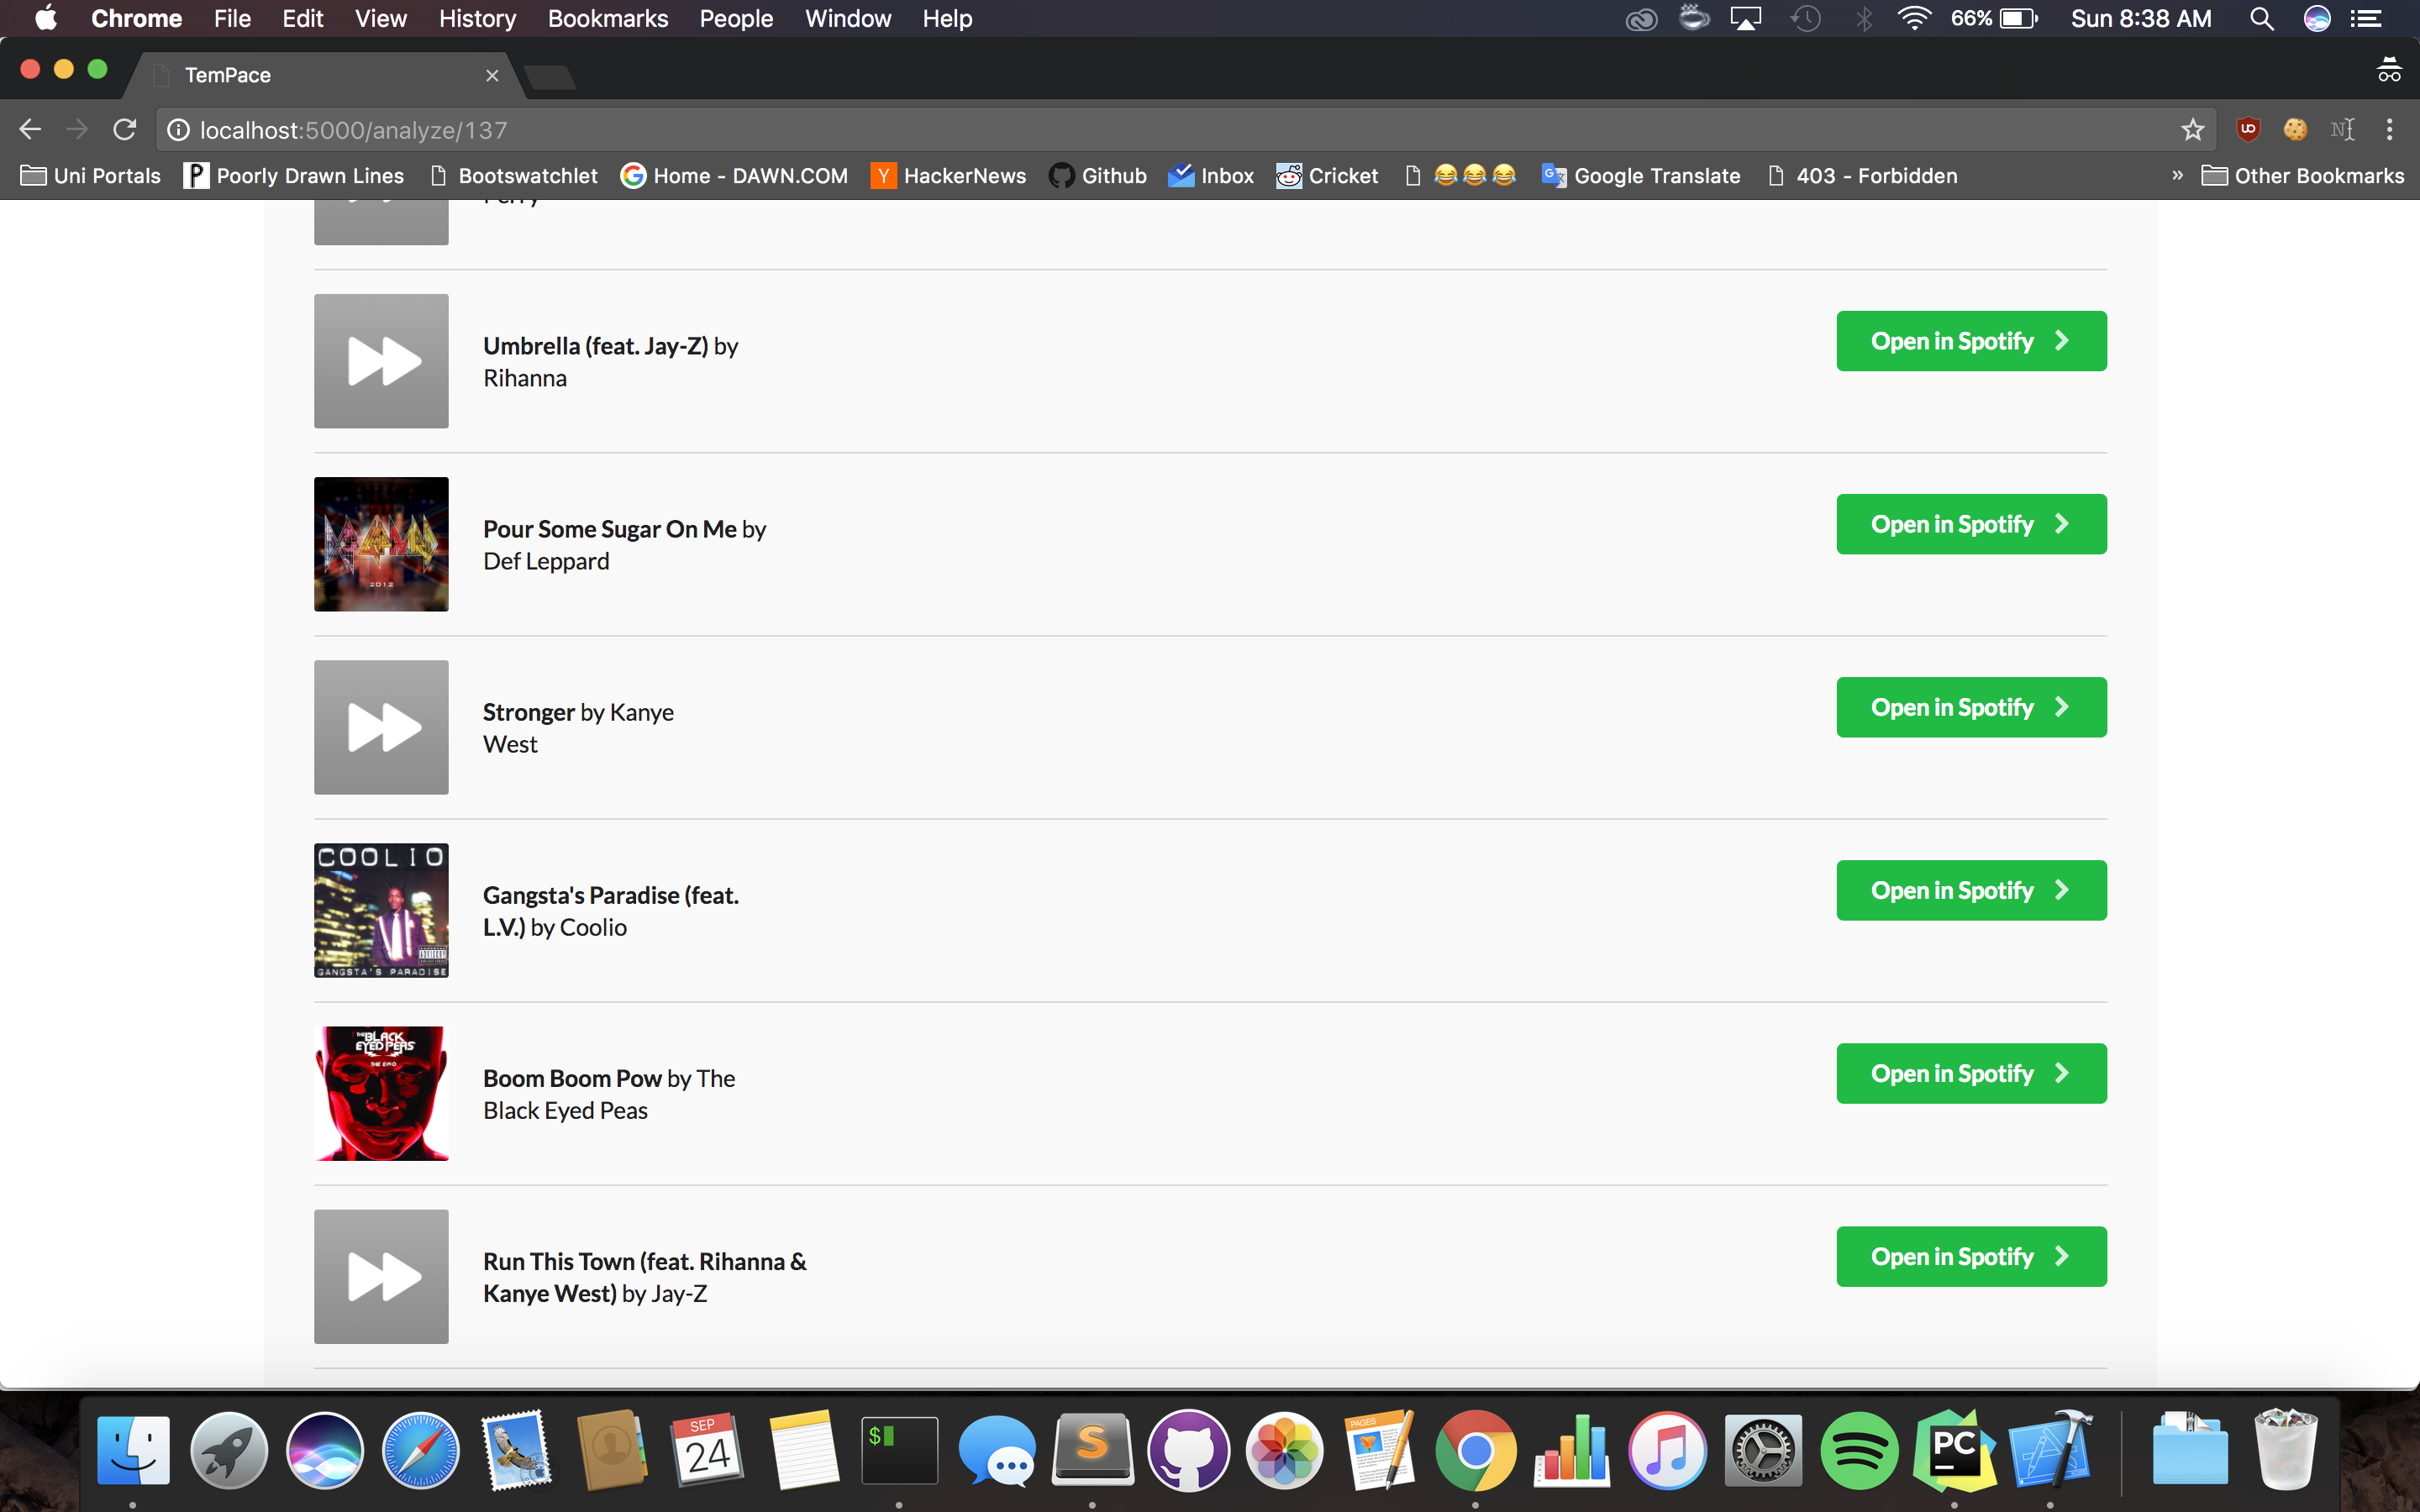Open the Spotify app in the dock

(1858, 1450)
